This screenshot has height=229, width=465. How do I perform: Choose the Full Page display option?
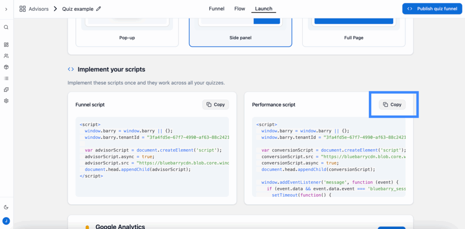pos(354,32)
